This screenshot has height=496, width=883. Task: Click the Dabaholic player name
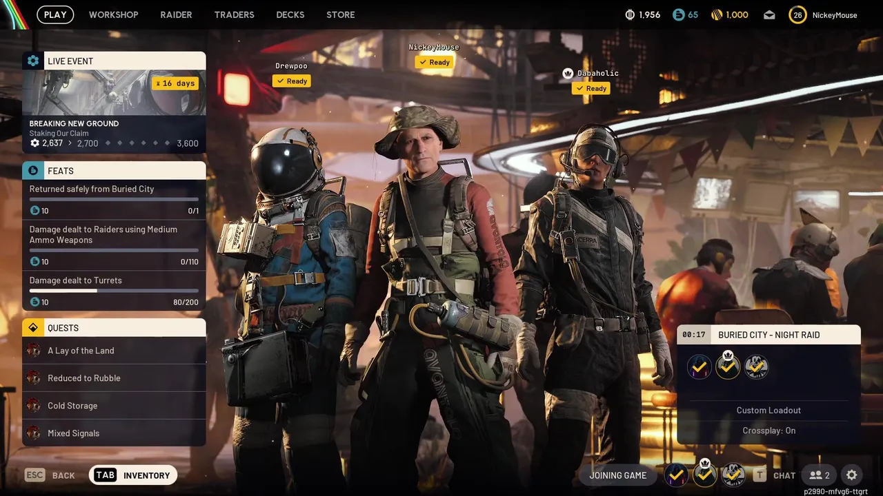[x=598, y=73]
